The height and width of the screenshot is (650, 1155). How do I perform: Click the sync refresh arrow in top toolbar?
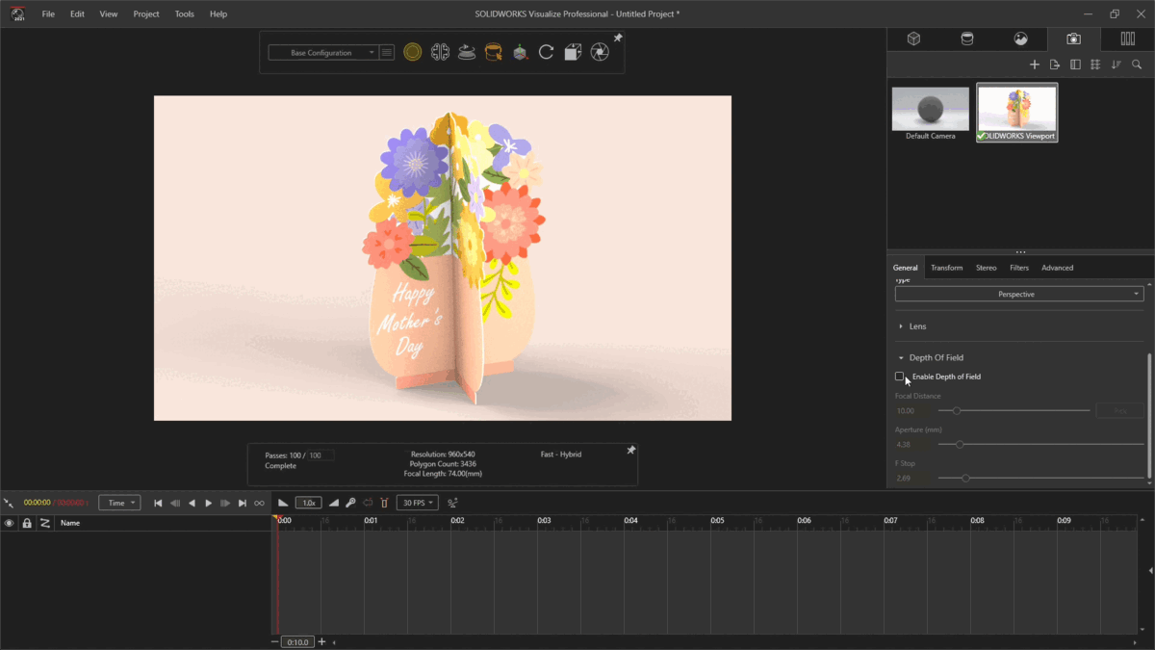(x=546, y=52)
